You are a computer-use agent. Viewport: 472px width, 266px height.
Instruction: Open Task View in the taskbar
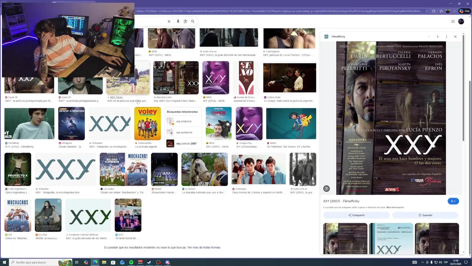(x=77, y=262)
